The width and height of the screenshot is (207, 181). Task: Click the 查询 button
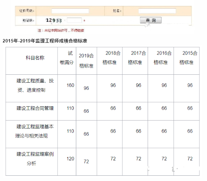(151, 20)
